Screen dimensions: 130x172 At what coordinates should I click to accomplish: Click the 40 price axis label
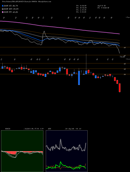tap(125, 69)
